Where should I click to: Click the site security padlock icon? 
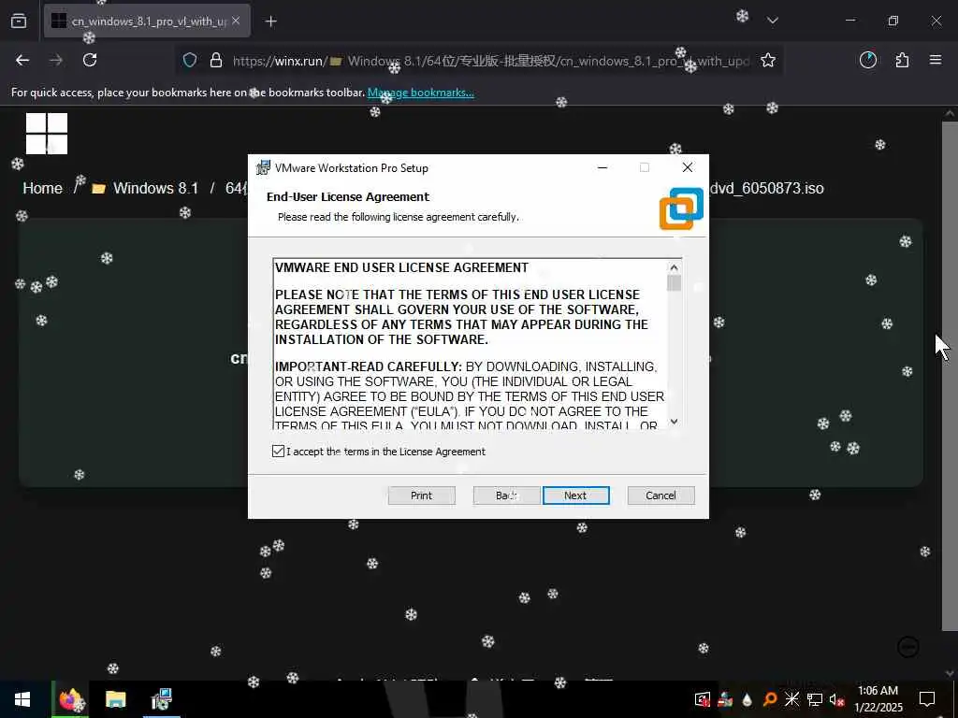click(x=216, y=60)
